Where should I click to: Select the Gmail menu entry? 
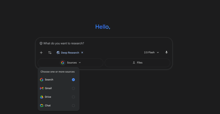(x=59, y=88)
